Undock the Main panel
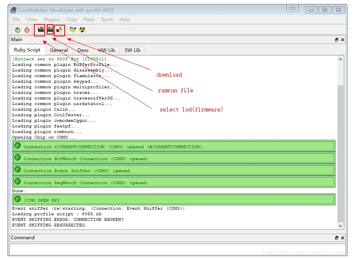355x260 pixels. (337, 40)
